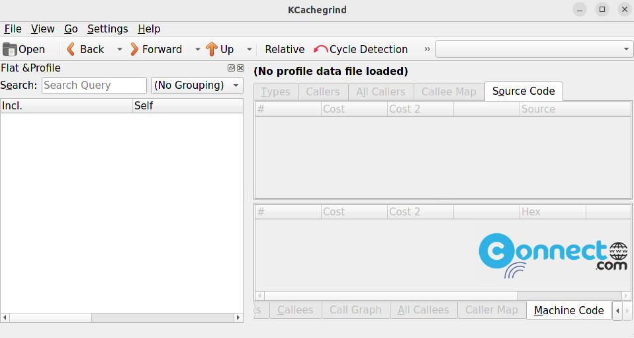The image size is (634, 338).
Task: Open the View menu
Action: [42, 28]
